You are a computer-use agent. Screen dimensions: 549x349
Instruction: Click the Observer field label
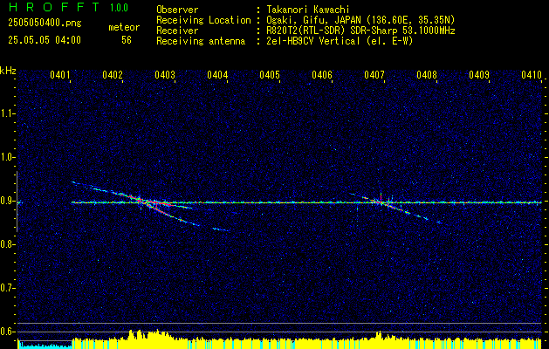(x=177, y=10)
